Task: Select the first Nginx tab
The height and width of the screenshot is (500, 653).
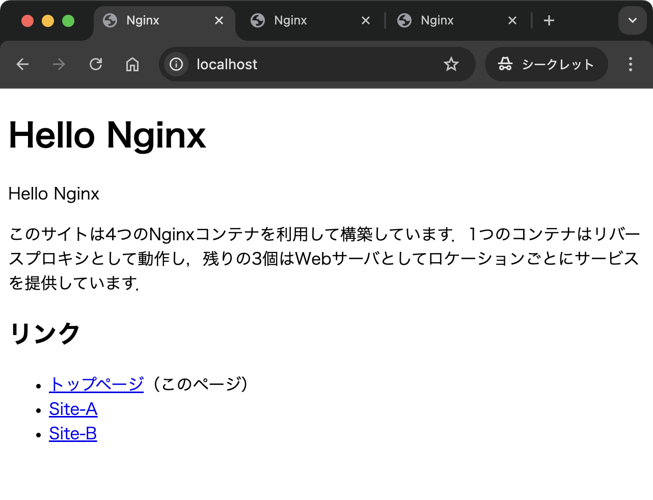Action: pyautogui.click(x=153, y=20)
